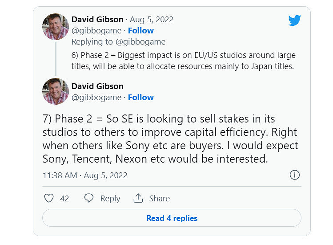Follow @gibbogame from the 6) Phase 2 tweet
Image resolution: width=333 pixels, height=245 pixels.
click(x=141, y=31)
